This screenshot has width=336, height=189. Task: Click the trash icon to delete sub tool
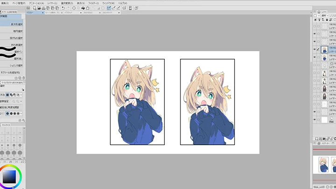click(24, 78)
